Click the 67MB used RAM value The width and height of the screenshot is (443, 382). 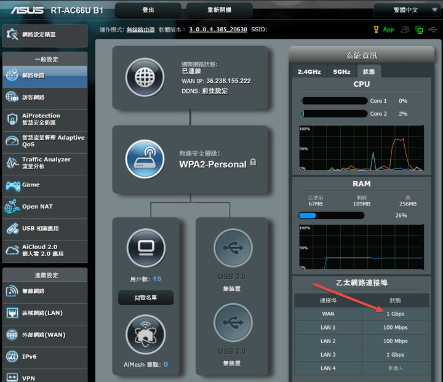pyautogui.click(x=315, y=204)
